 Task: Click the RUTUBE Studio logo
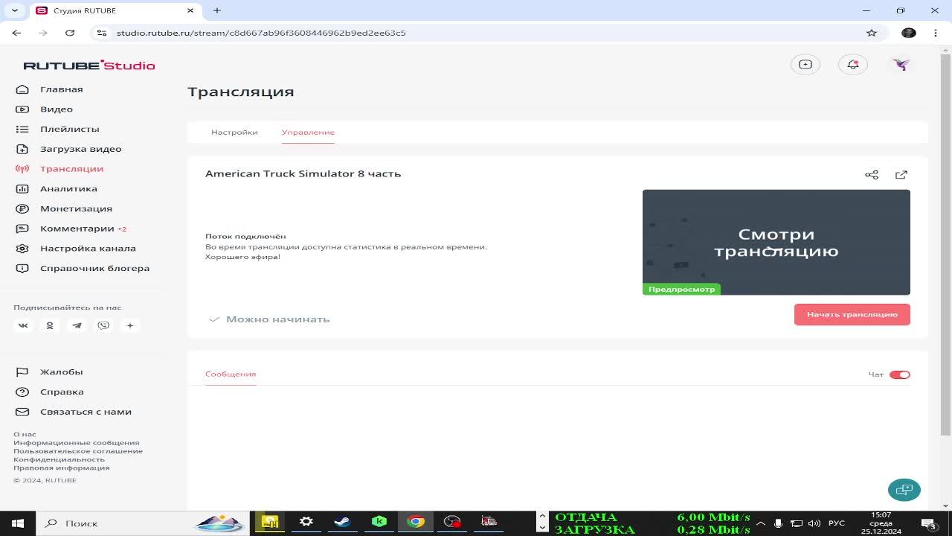click(x=89, y=66)
